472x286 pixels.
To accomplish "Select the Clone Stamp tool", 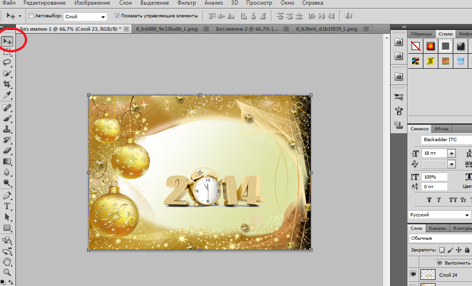I will point(7,129).
